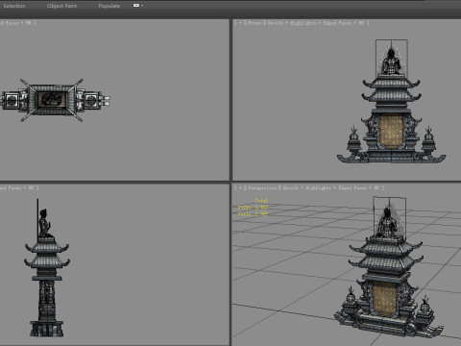Click the yellow Polys count statistic
Viewport: 461px width, 346px height.
(253, 208)
